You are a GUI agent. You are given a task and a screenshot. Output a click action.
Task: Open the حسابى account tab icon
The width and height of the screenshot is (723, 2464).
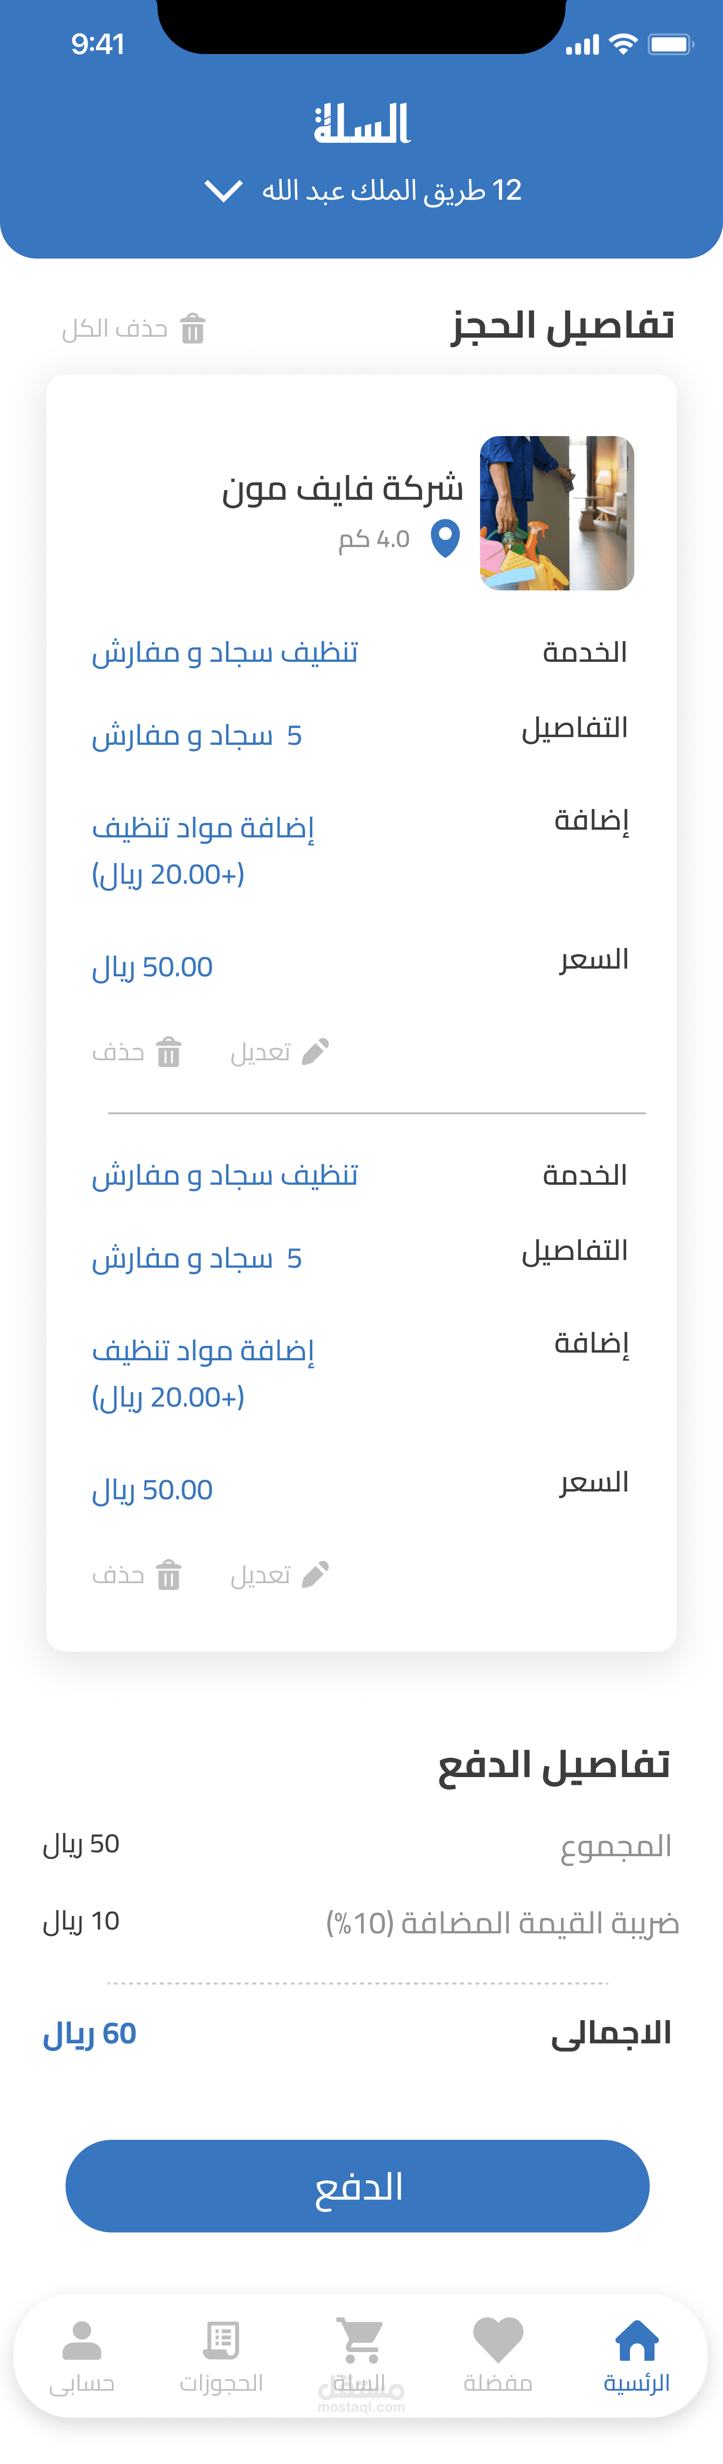click(x=82, y=2341)
